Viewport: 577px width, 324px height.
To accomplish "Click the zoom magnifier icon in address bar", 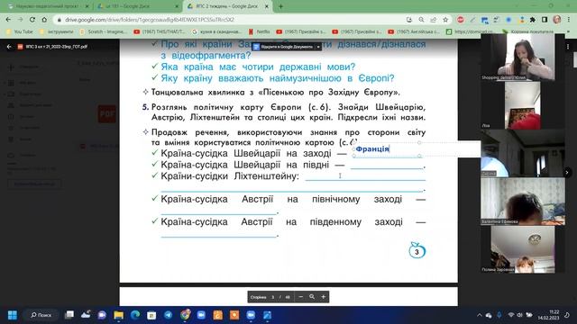I will click(421, 20).
